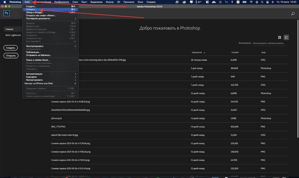Open the Окно menu
This screenshot has width=299, height=178.
[140, 2]
